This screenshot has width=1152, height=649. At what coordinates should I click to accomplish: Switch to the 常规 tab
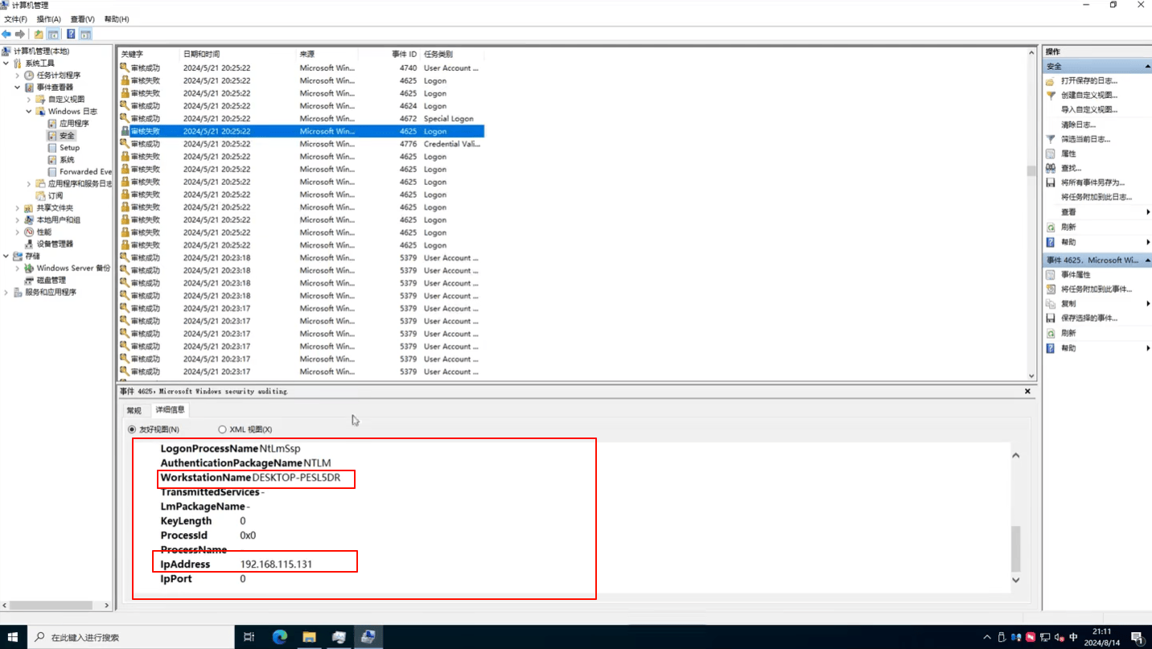134,411
